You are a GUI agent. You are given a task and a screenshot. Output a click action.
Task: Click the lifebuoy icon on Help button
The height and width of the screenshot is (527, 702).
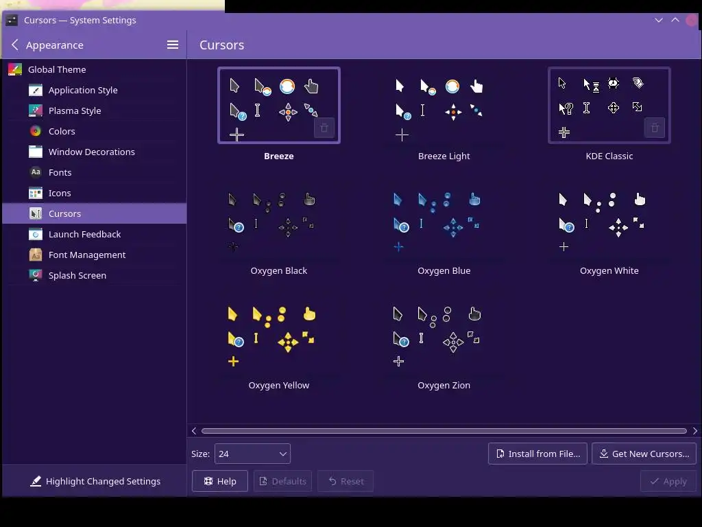click(x=208, y=481)
